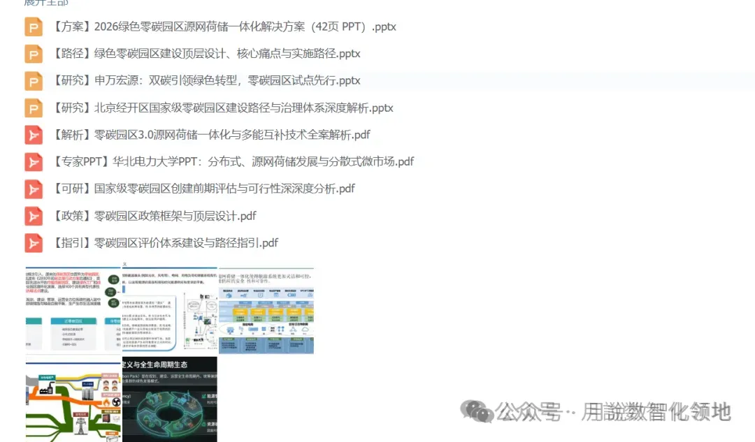Image resolution: width=755 pixels, height=442 pixels.
Task: Click PPT icon beside 北京经开区 file
Action: pyautogui.click(x=34, y=108)
